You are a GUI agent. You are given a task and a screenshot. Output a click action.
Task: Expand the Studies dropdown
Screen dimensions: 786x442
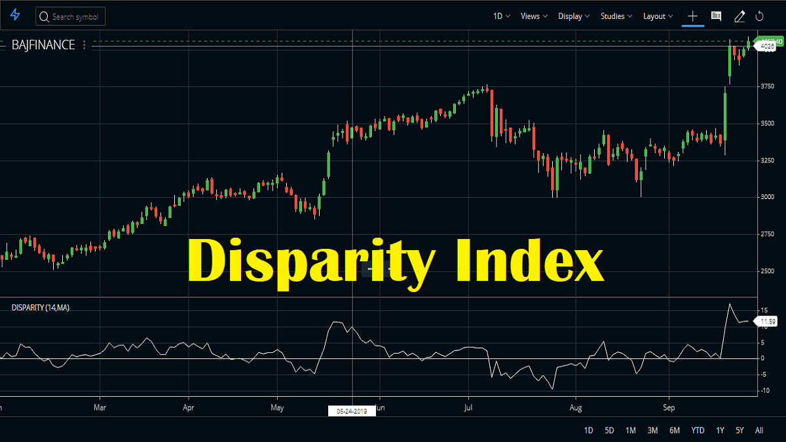click(616, 16)
